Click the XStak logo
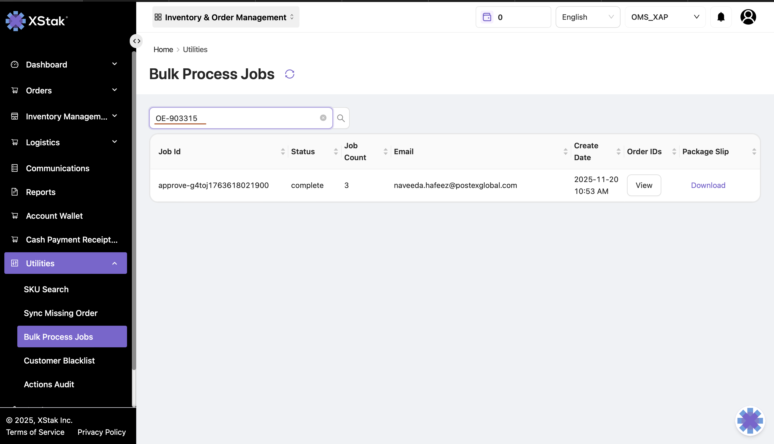The image size is (774, 444). (x=36, y=21)
